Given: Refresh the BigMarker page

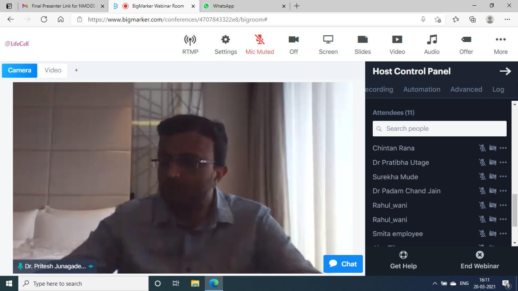Looking at the screenshot, I should 44,19.
